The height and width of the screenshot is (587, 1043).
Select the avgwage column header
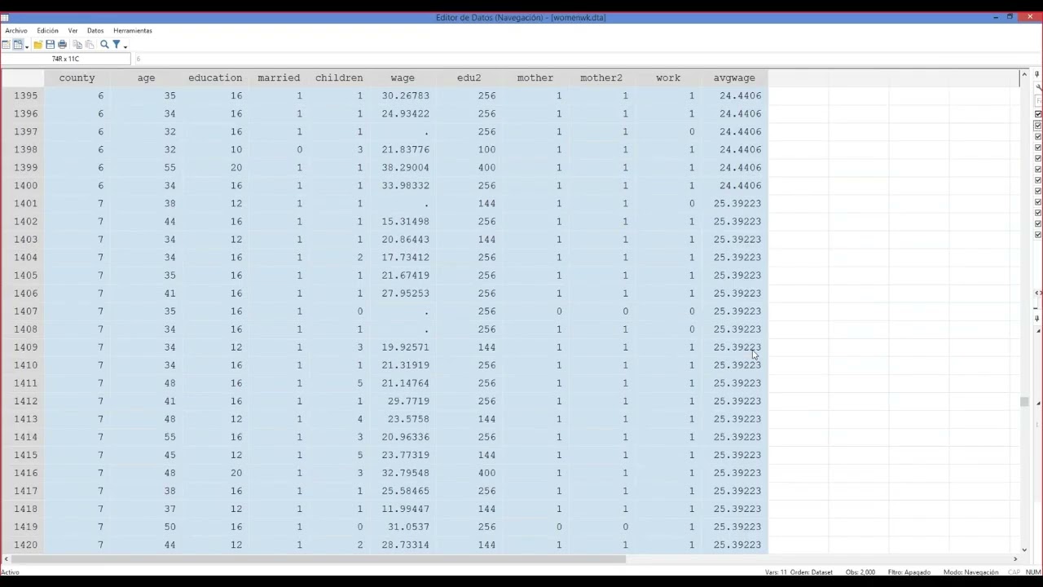point(734,77)
